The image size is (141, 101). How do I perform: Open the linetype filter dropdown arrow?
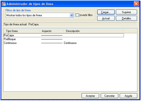[x=72, y=15]
